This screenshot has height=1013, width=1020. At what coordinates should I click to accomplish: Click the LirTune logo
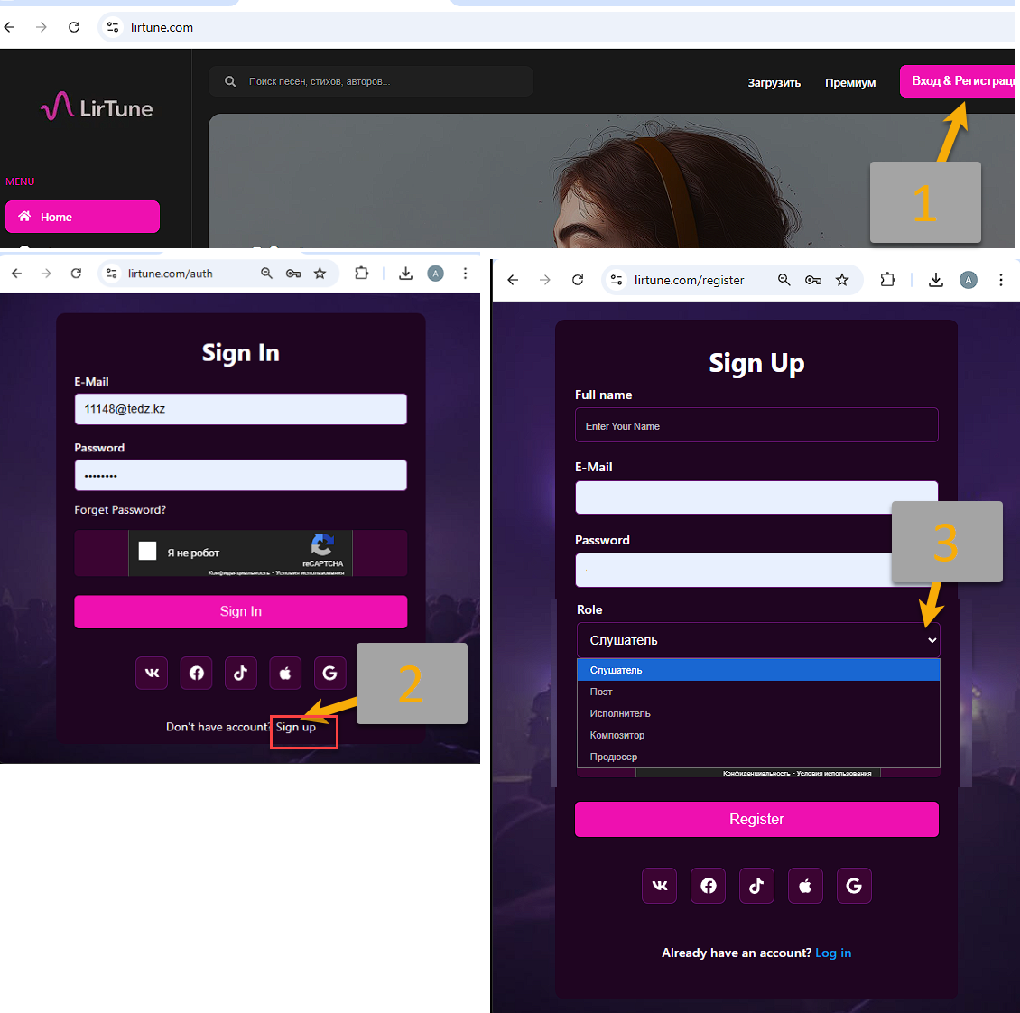(x=97, y=108)
